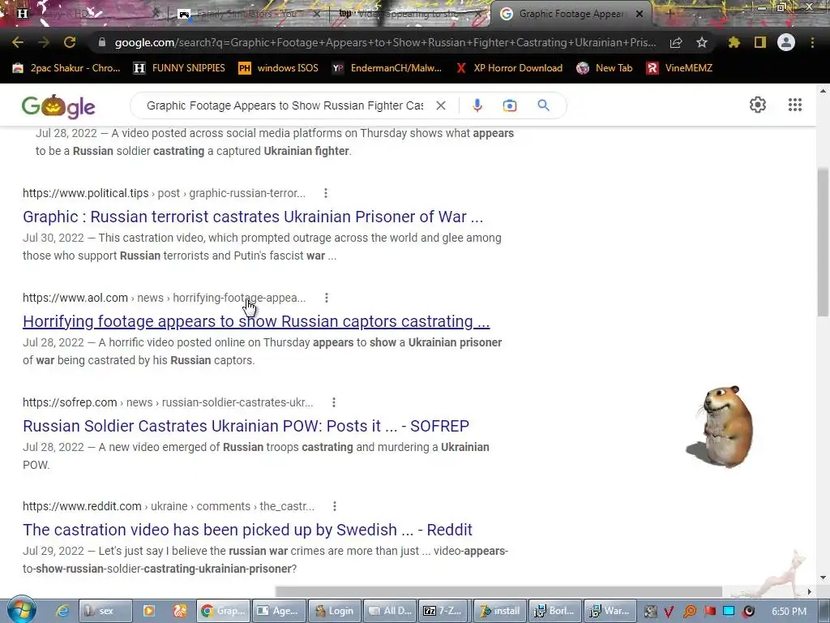Open the Windows Start orb
Image resolution: width=830 pixels, height=623 pixels.
21,610
